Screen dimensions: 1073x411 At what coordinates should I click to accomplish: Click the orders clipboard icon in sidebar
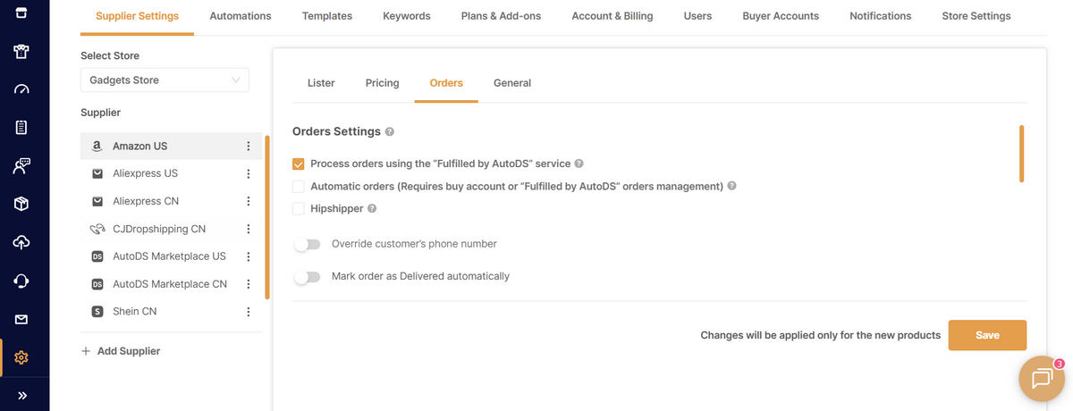pos(22,127)
